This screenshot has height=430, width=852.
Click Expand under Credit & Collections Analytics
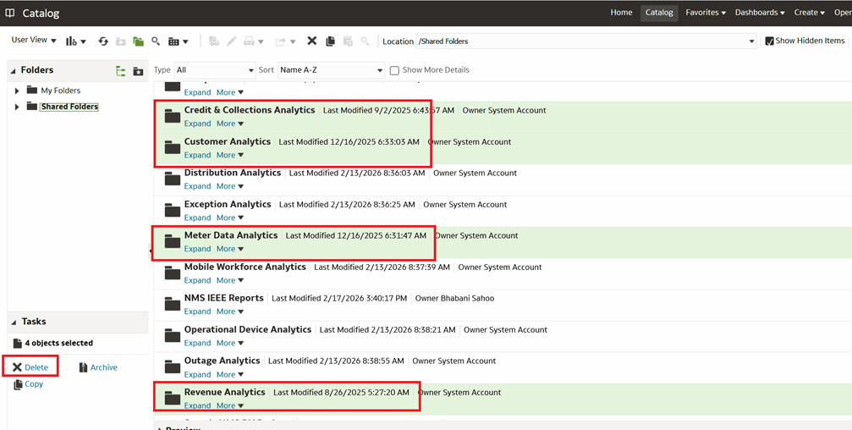coord(197,124)
